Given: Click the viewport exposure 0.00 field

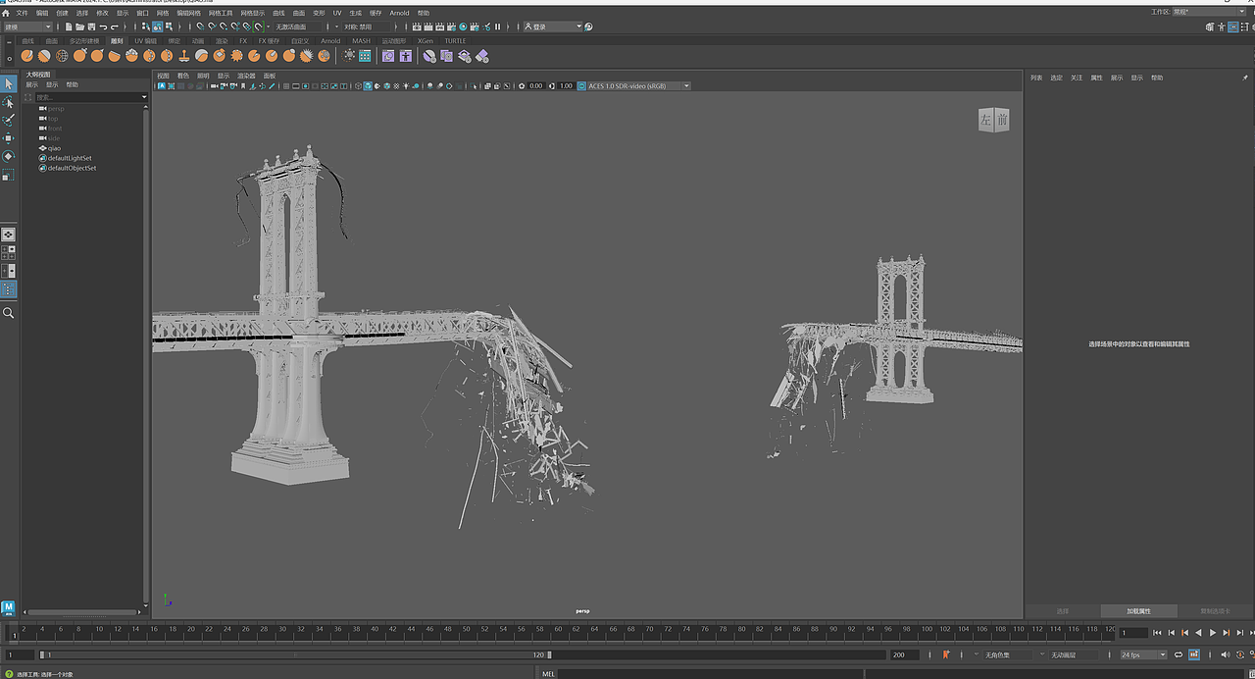Looking at the screenshot, I should pyautogui.click(x=536, y=85).
